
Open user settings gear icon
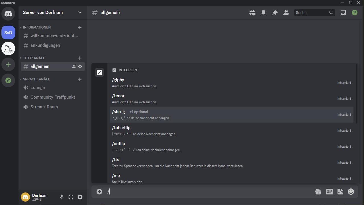click(x=80, y=197)
